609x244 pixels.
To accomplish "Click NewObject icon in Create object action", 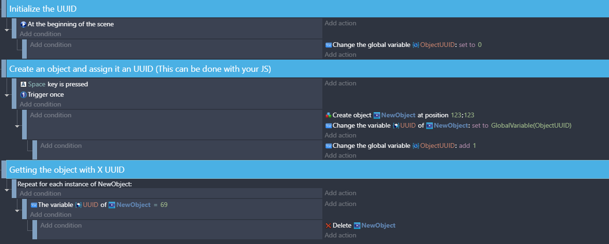I will (376, 115).
